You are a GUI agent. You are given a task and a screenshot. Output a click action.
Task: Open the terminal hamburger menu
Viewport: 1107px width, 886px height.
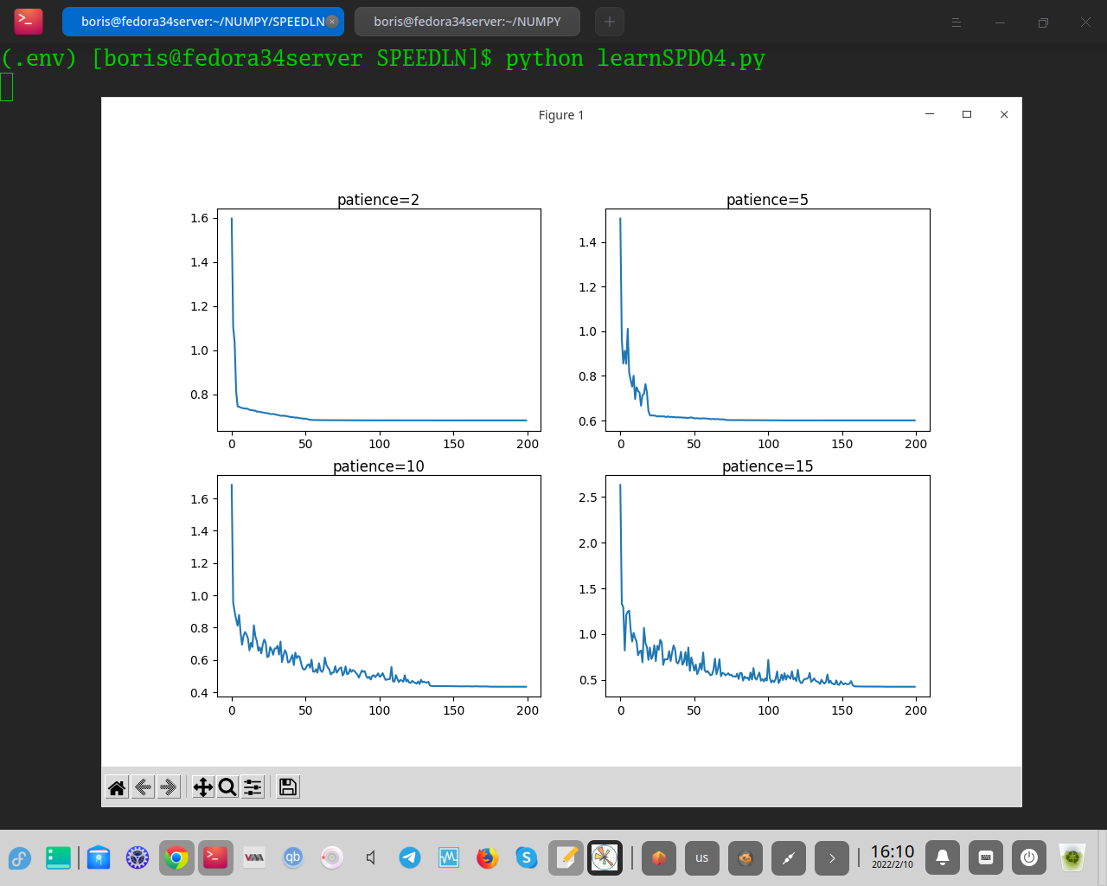click(957, 22)
